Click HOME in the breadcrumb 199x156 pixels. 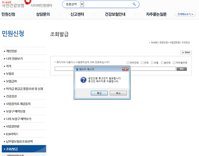tap(154, 43)
